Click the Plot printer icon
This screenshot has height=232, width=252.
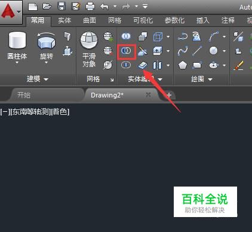click(x=90, y=7)
